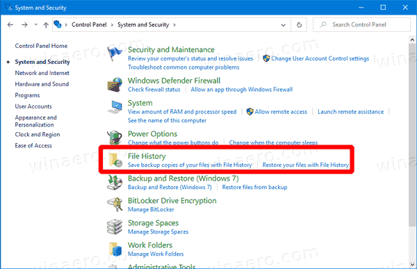This screenshot has height=269, width=417.
Task: Click the Back navigation arrow
Action: [x=10, y=25]
